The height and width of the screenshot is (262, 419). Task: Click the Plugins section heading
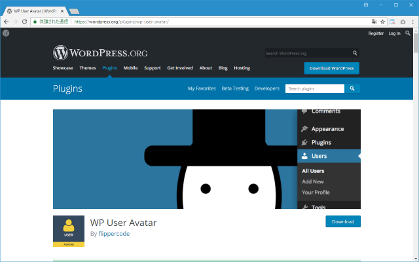point(67,88)
